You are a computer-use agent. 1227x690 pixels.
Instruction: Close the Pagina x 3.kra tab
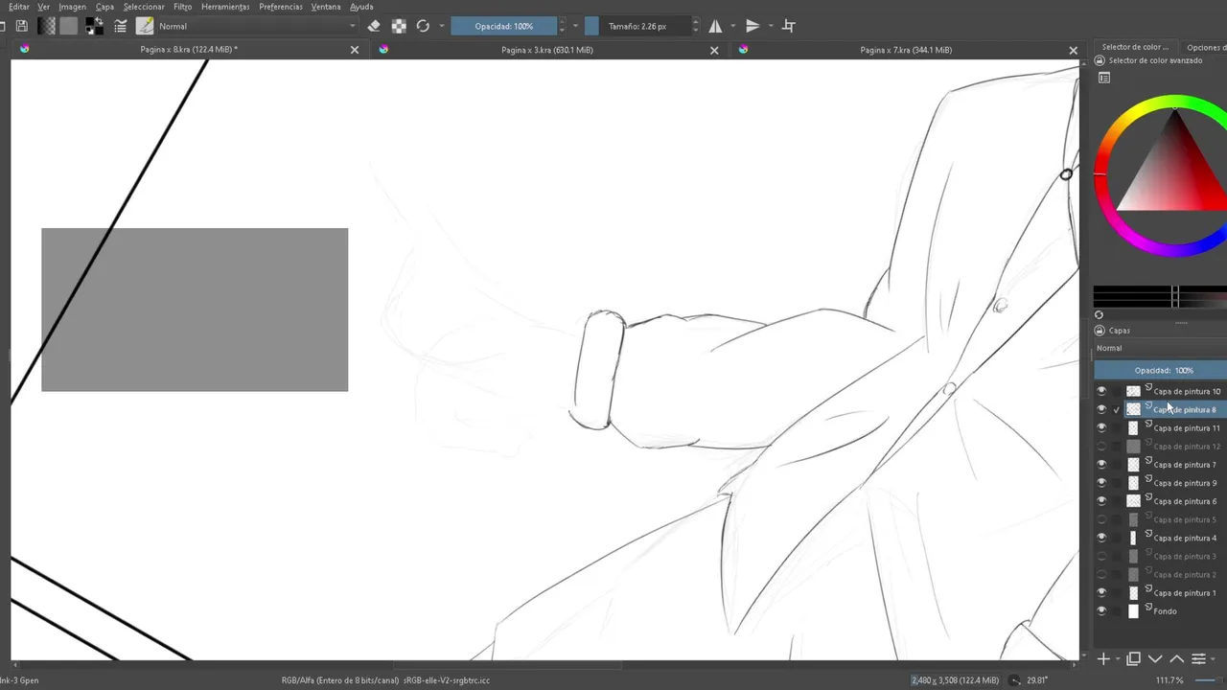714,50
